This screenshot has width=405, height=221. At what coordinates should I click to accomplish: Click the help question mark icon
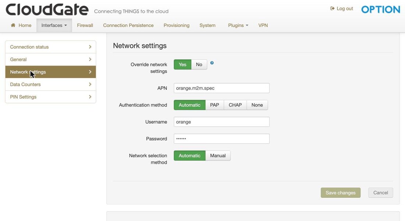pos(212,63)
